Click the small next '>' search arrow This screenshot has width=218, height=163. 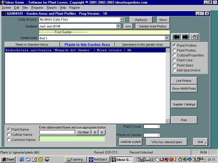tap(102, 132)
